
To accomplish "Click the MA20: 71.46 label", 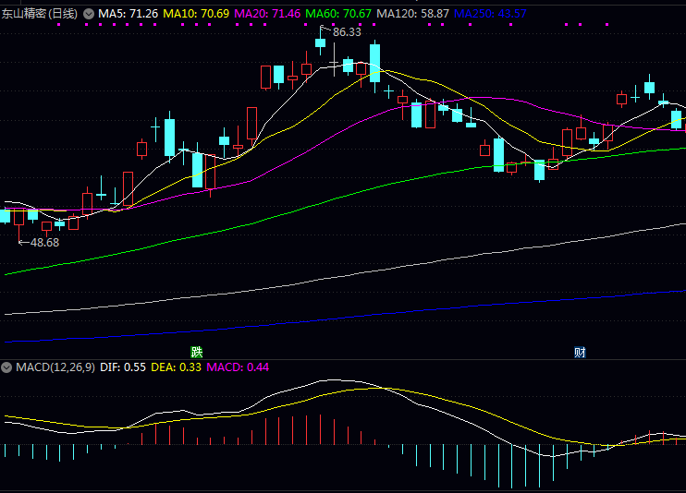I will point(267,14).
